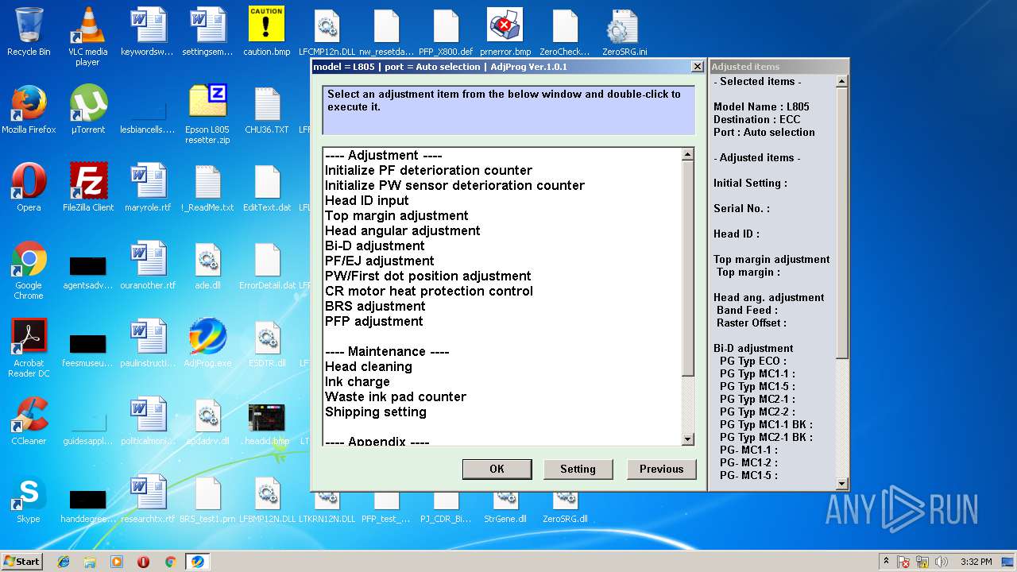
Task: Select the StrGene.dll file
Action: [505, 508]
